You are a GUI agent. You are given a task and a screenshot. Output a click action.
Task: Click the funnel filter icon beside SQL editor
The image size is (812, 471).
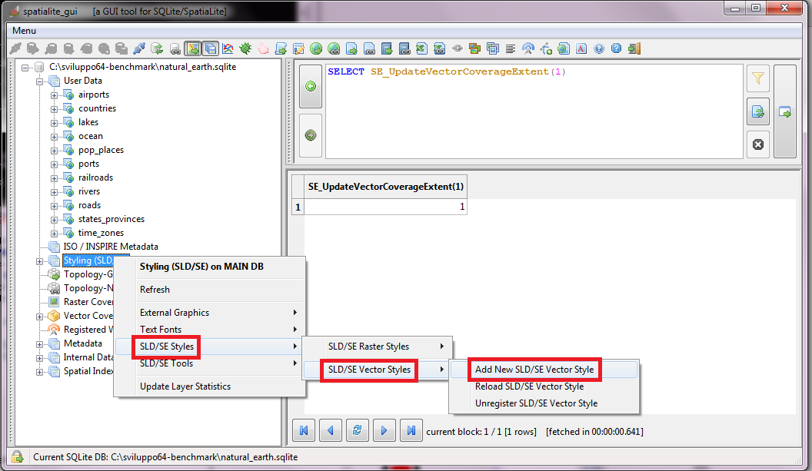pos(758,78)
